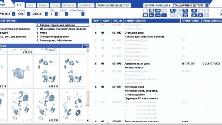Image resolution: width=222 pixels, height=125 pixels.
Task: Select main group 9 Электрооборудование
Action: (53, 36)
